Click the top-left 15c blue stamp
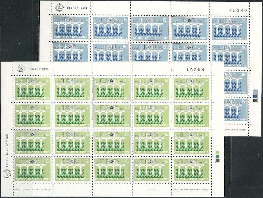Image resolution: width=263 pixels, height=198 pixels. coord(71,28)
